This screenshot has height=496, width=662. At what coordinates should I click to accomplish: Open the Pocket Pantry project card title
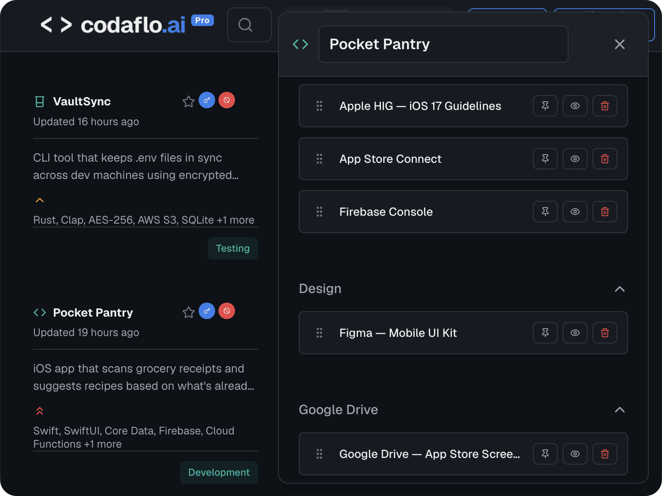[93, 312]
